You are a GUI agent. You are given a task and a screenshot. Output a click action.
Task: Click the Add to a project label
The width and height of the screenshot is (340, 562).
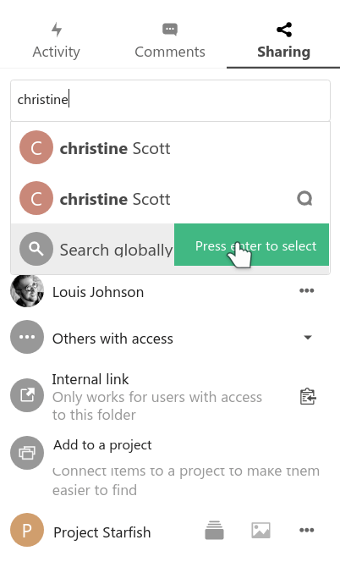pyautogui.click(x=102, y=445)
